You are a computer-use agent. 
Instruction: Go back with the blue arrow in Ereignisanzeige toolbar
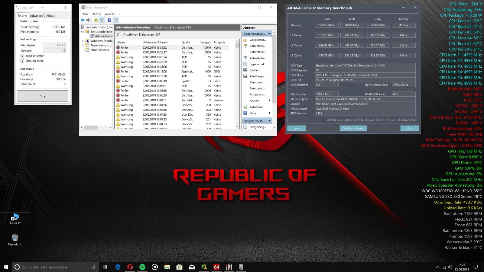pyautogui.click(x=83, y=20)
